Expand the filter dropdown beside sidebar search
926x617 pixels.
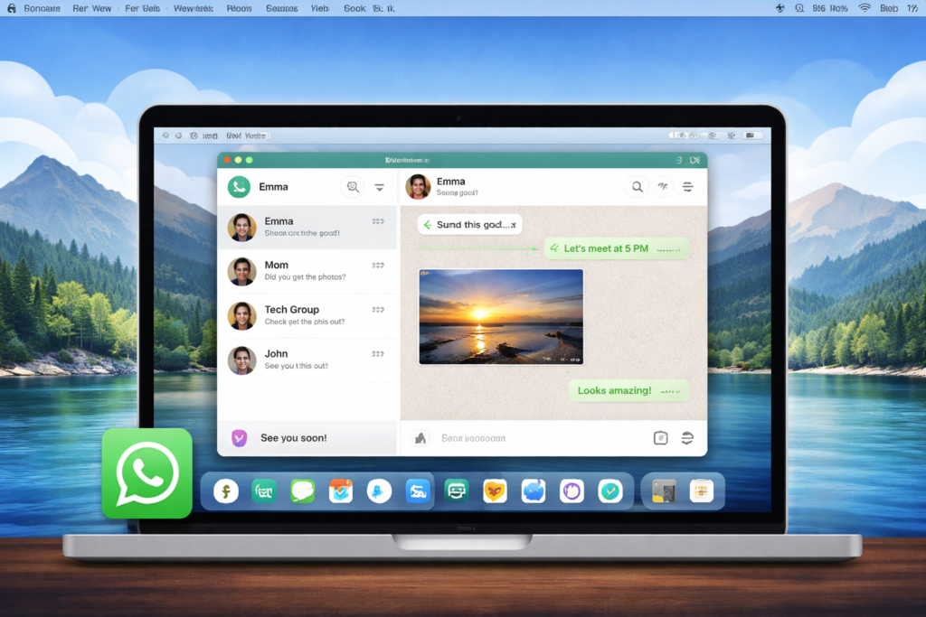[379, 187]
